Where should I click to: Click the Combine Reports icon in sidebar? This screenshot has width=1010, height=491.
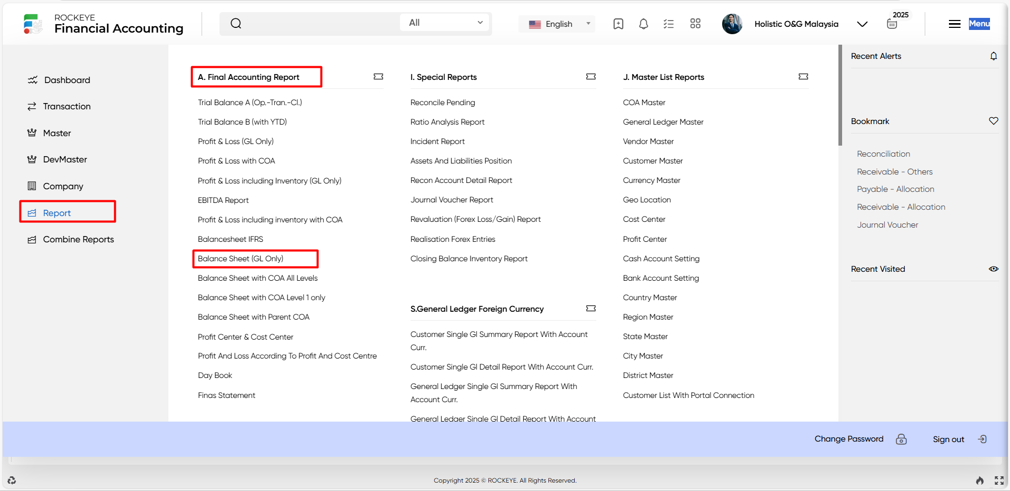(x=32, y=239)
